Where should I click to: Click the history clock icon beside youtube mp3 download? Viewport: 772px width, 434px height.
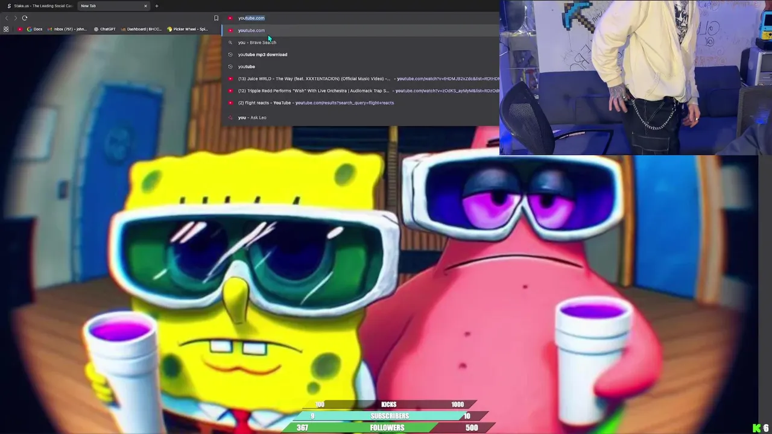coord(230,54)
